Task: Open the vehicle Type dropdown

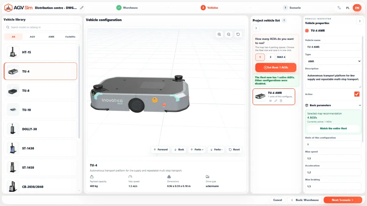Action: (333, 61)
